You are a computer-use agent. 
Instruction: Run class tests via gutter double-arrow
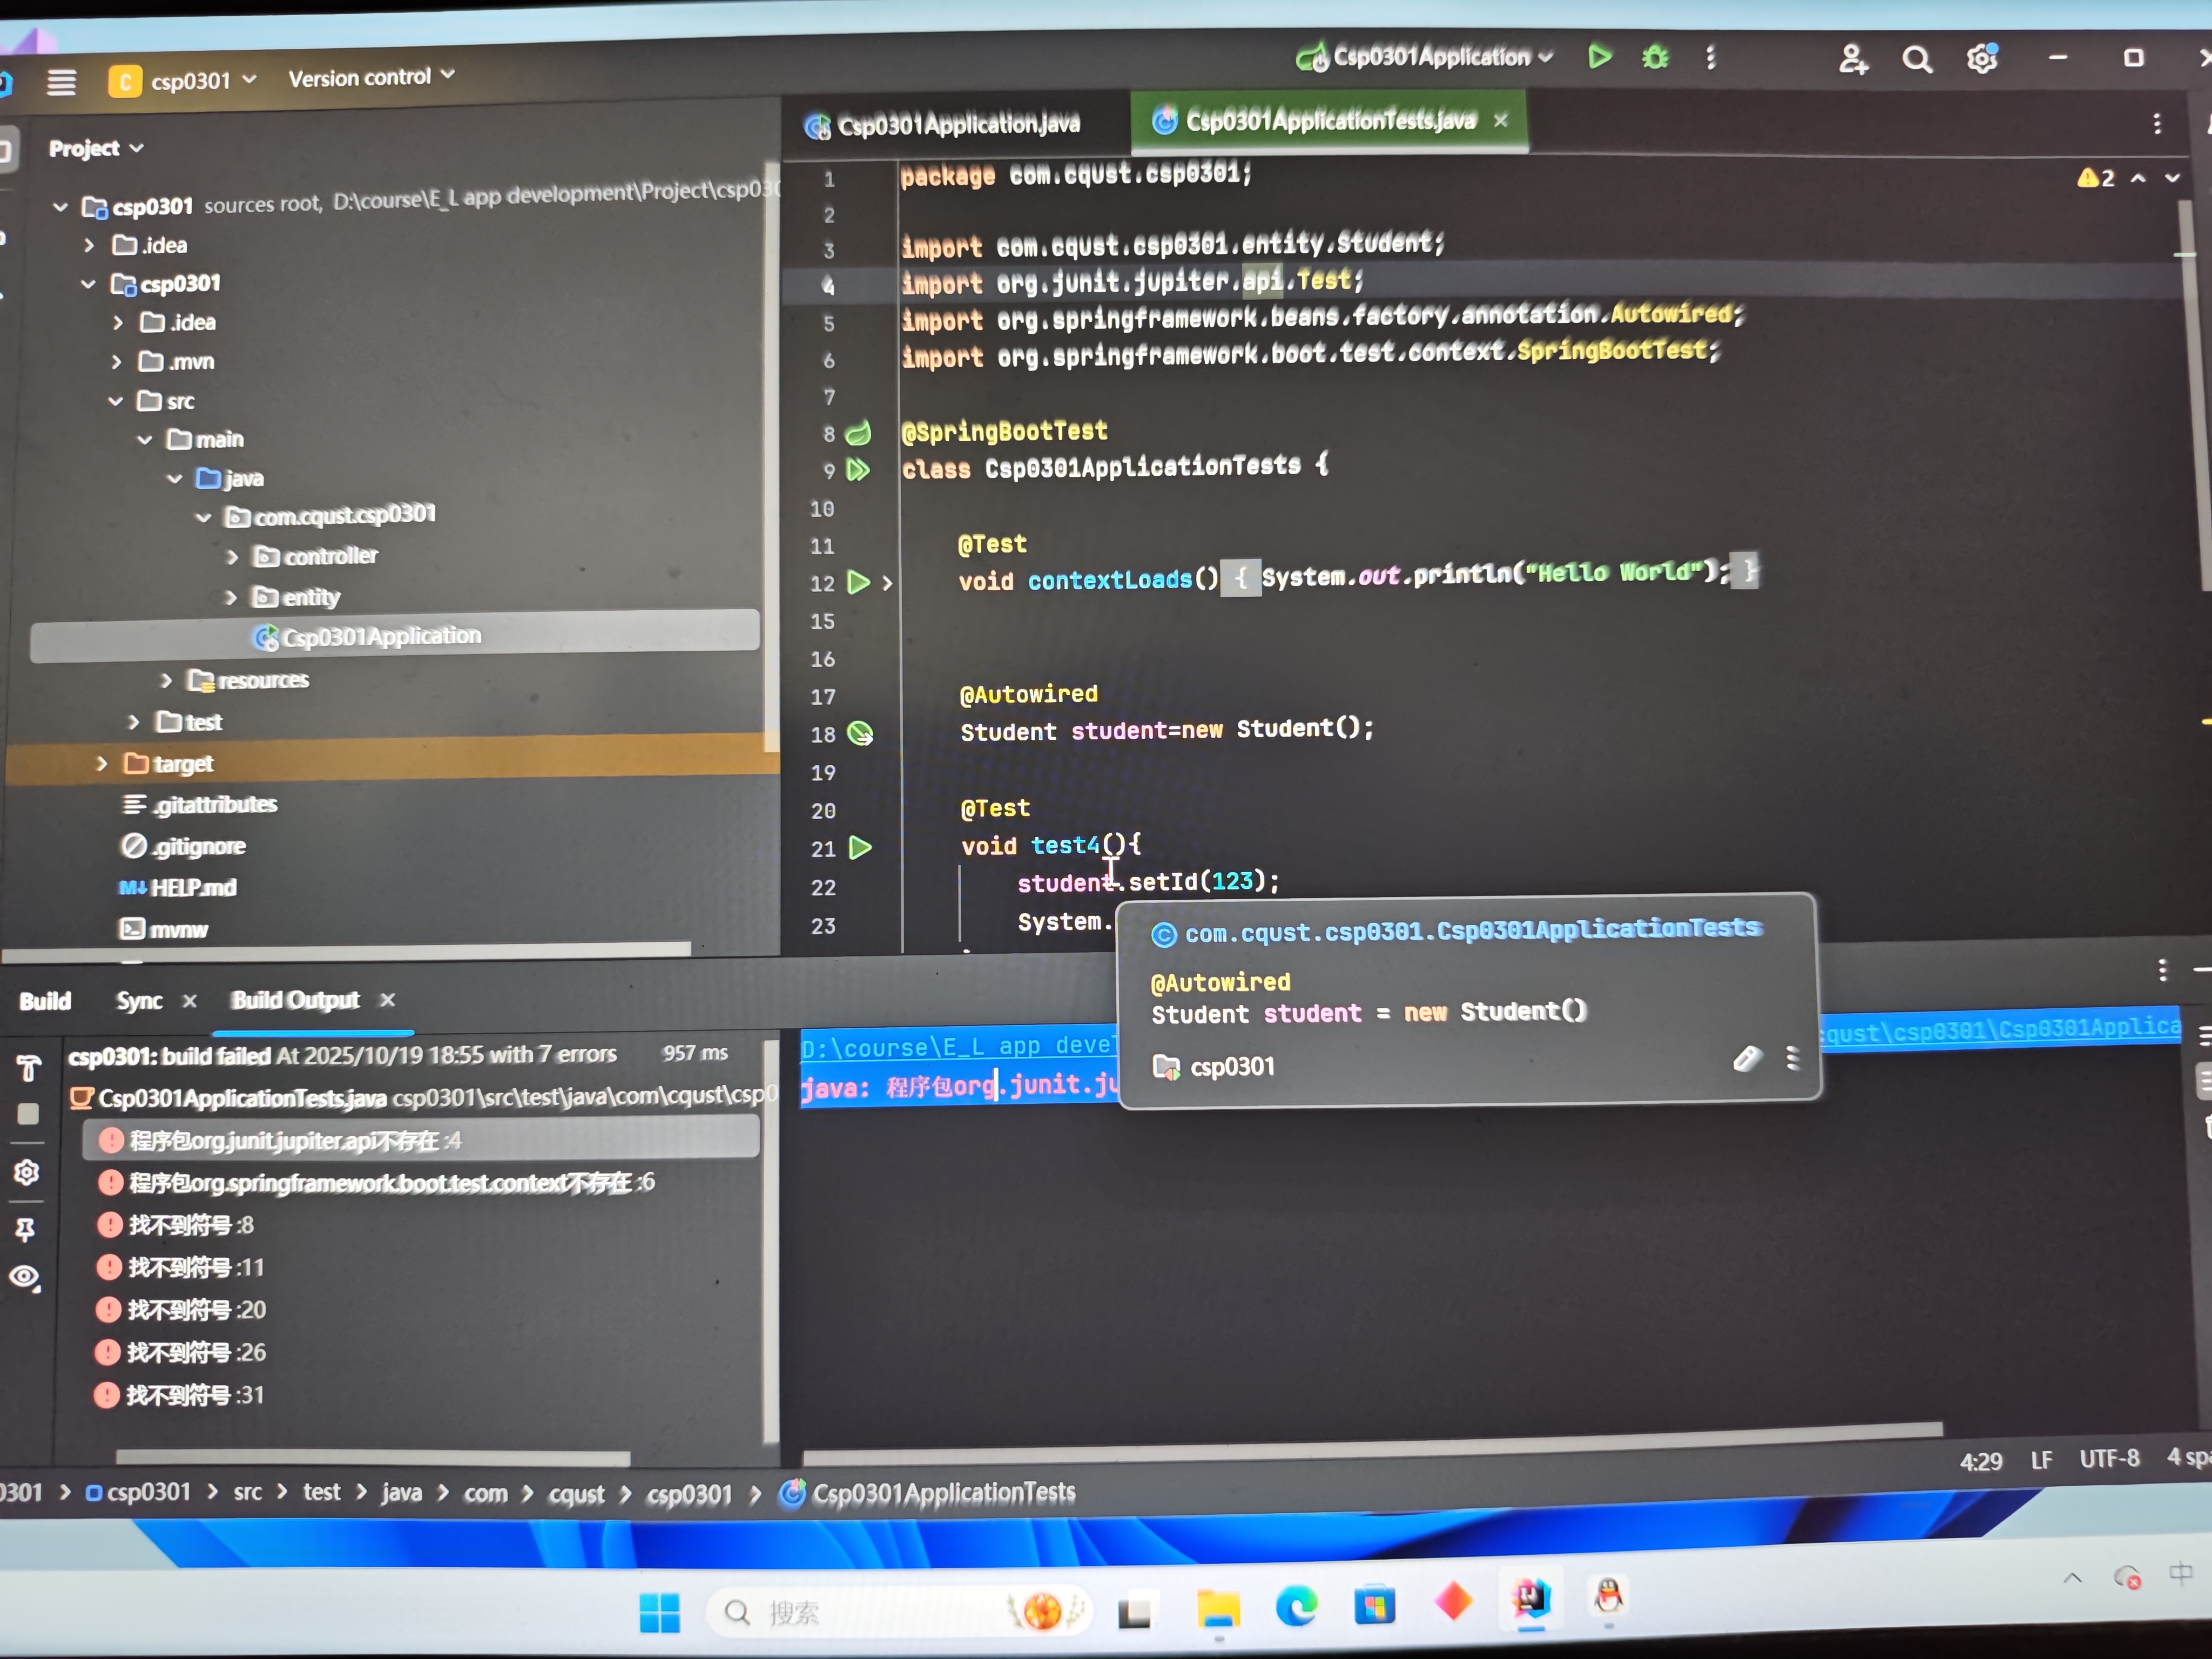click(x=858, y=470)
